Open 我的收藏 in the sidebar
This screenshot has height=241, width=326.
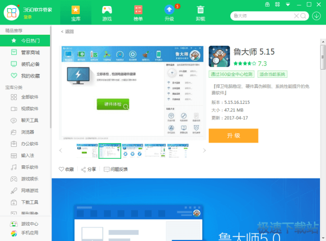point(25,76)
